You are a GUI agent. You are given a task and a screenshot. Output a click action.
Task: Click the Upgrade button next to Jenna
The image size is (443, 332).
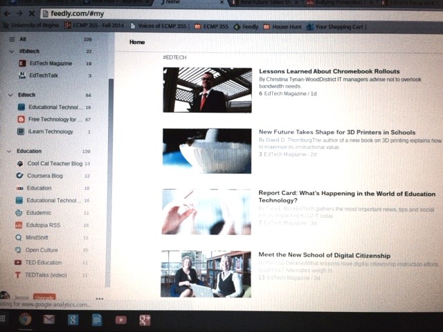coord(44,297)
